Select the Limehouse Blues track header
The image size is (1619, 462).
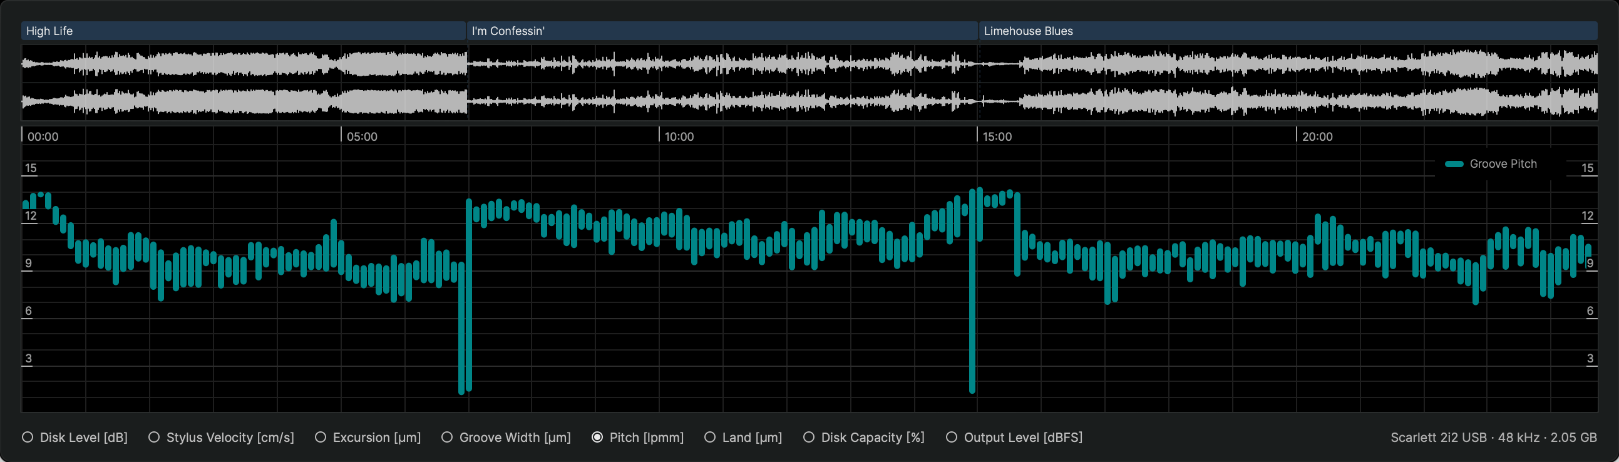pyautogui.click(x=1287, y=31)
